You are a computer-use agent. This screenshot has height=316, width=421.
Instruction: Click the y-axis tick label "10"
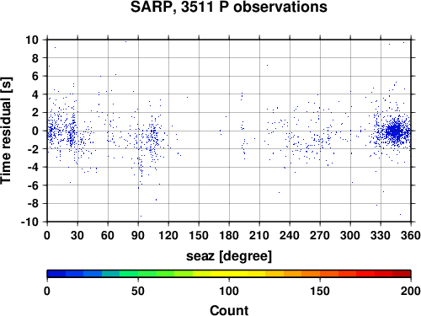(x=32, y=40)
